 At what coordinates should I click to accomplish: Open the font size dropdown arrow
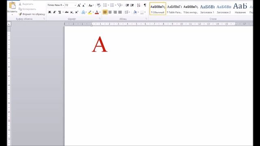(75, 5)
